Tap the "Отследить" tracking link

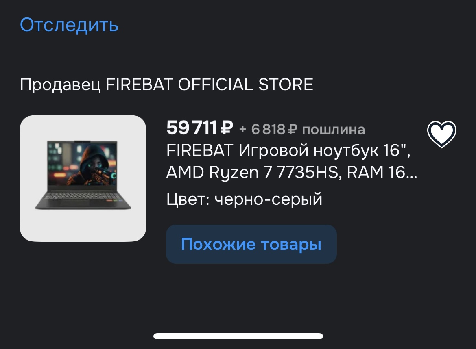[x=69, y=25]
